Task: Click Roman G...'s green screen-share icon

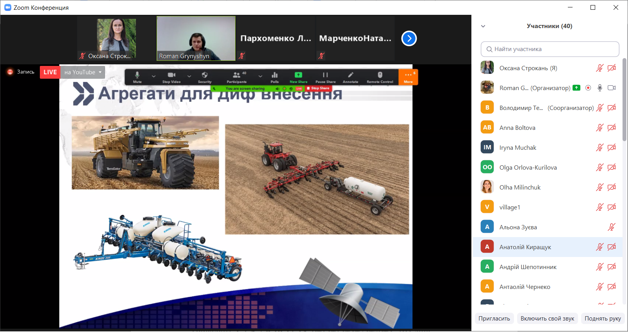Action: tap(576, 88)
